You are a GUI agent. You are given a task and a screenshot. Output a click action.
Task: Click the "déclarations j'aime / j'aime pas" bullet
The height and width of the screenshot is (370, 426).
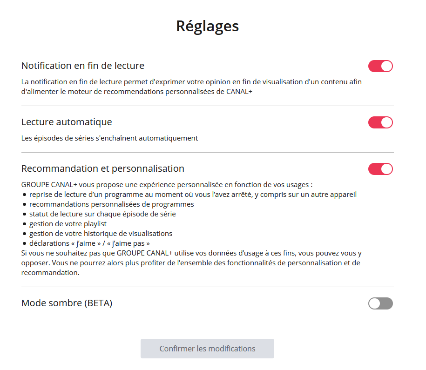pos(89,243)
